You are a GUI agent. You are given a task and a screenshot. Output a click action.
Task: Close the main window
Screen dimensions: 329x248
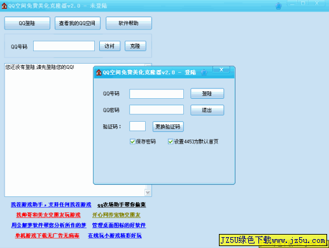tap(317, 3)
